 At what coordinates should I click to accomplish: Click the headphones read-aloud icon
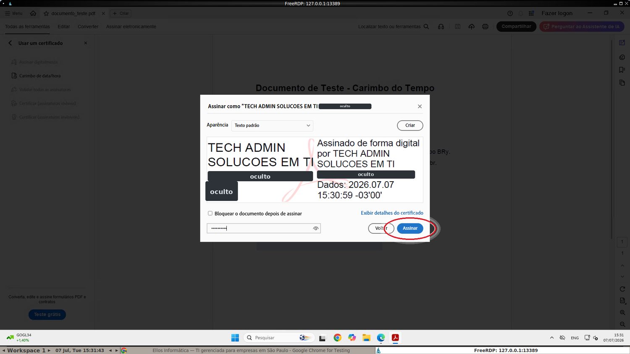[x=441, y=26]
